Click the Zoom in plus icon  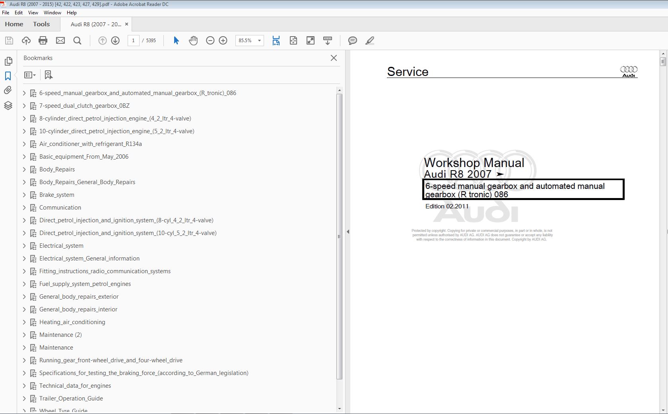tap(223, 41)
